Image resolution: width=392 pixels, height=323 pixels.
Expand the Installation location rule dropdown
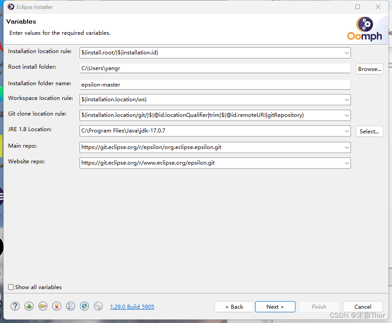click(x=346, y=53)
